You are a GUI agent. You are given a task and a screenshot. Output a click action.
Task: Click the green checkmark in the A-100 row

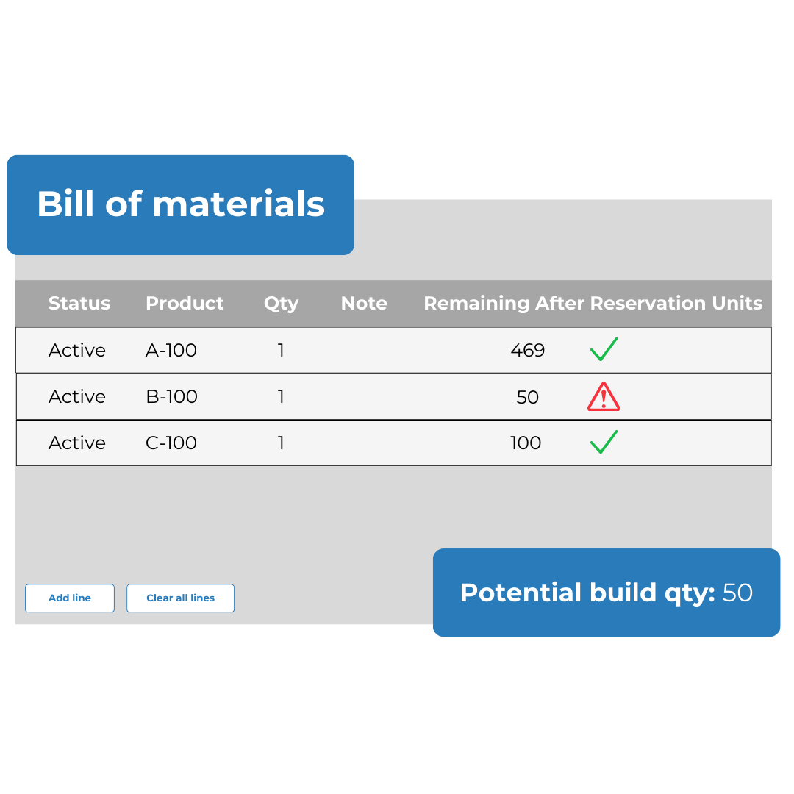point(604,349)
